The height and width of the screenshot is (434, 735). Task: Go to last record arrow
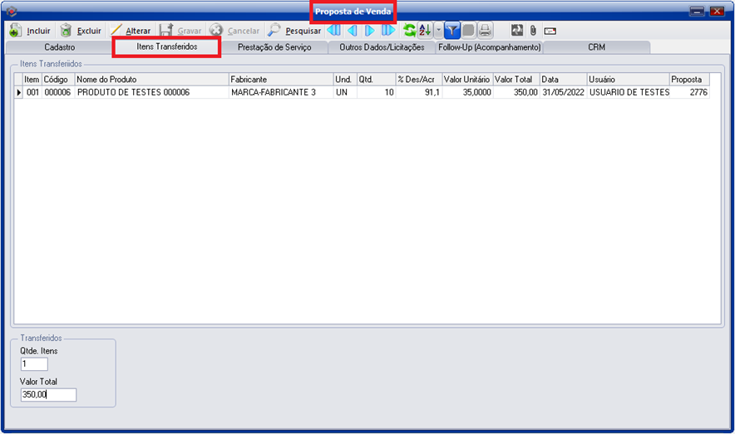pyautogui.click(x=387, y=31)
